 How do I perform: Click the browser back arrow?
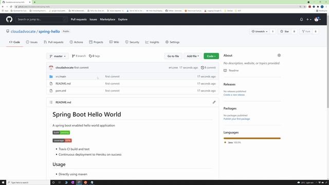tap(3, 7)
